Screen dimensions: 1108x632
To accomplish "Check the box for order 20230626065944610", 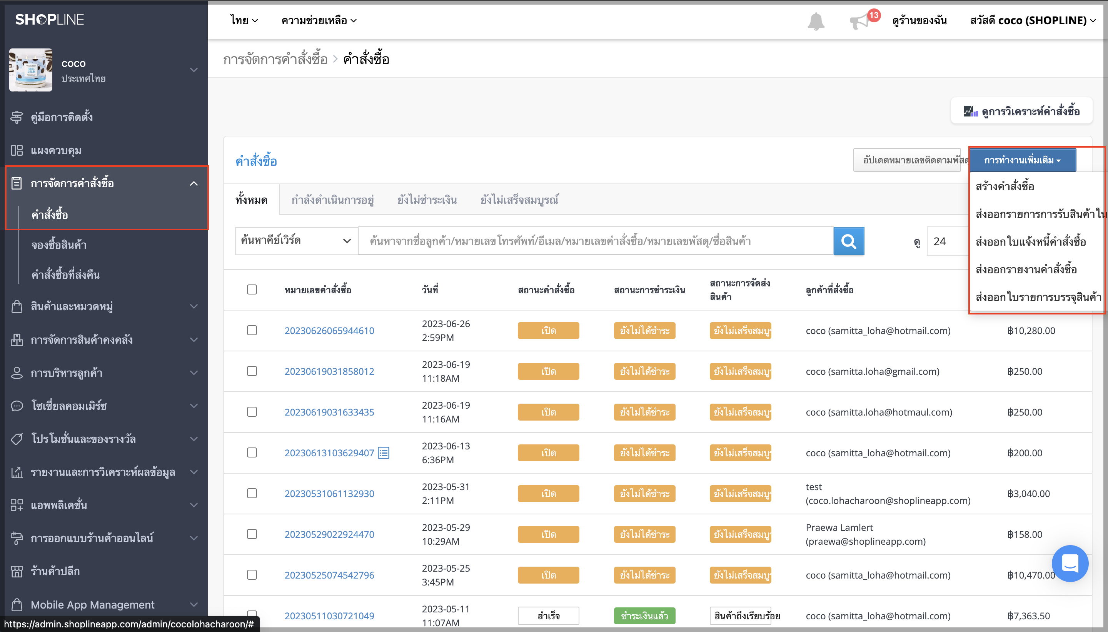I will click(x=252, y=330).
